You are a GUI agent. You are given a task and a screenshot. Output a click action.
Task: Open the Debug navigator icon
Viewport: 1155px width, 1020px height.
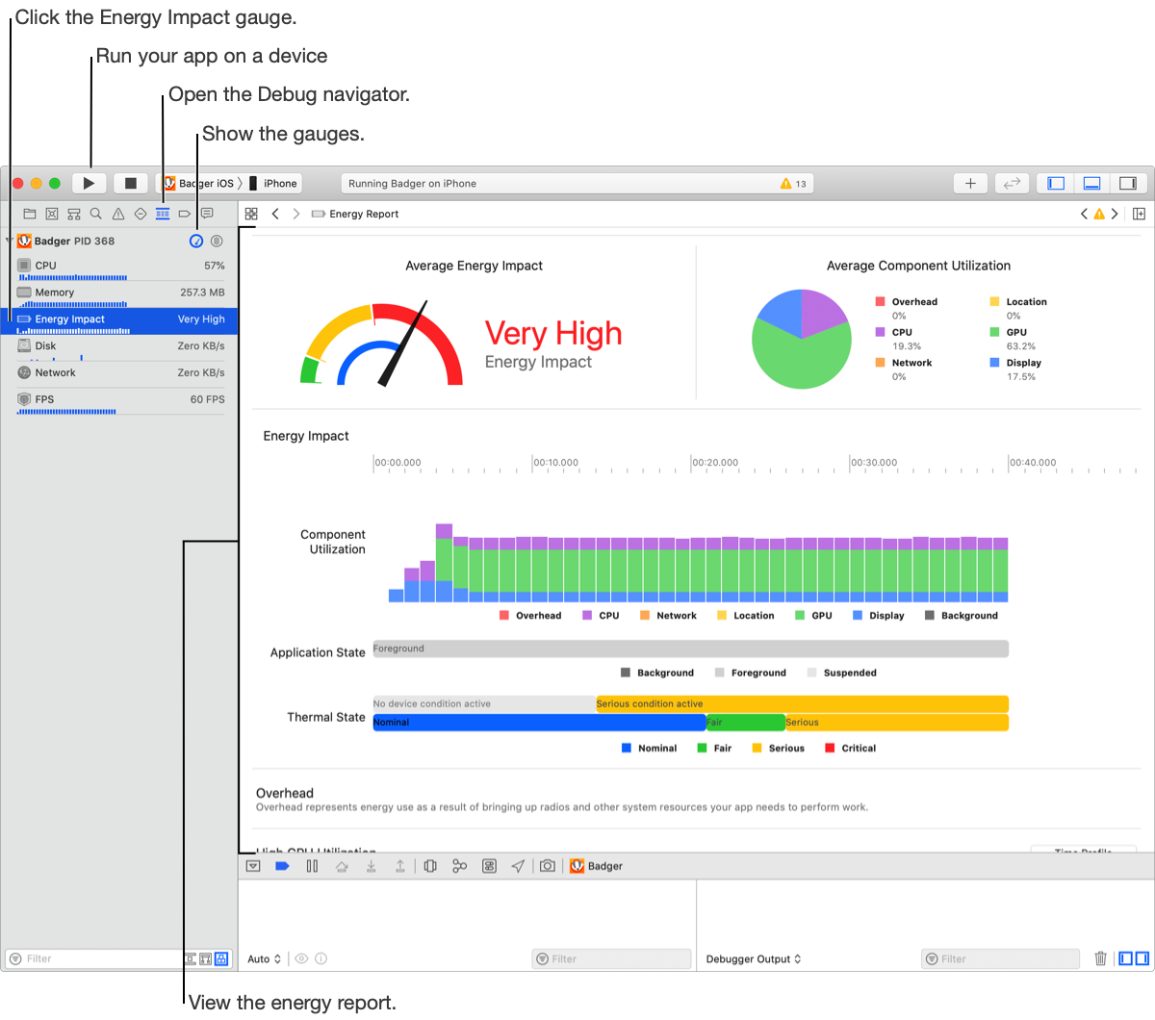[163, 214]
